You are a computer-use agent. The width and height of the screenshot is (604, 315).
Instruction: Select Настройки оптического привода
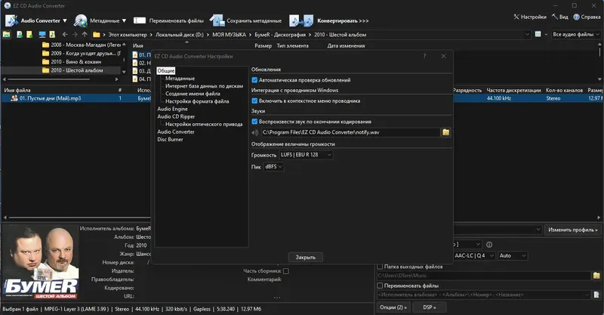[204, 124]
